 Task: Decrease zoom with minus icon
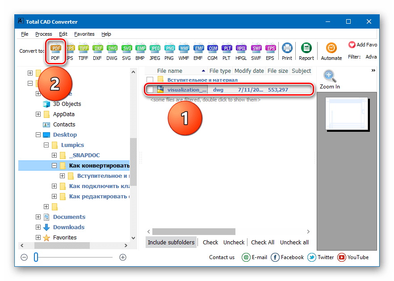[24, 257]
